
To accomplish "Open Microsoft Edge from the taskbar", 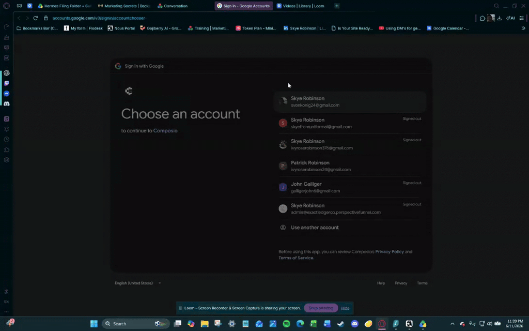I will point(300,324).
